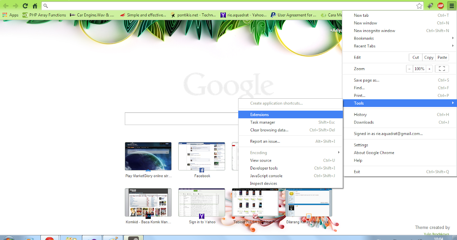The height and width of the screenshot is (240, 457).
Task: Open the Car Engine.Wav bookmark
Action: [x=92, y=15]
